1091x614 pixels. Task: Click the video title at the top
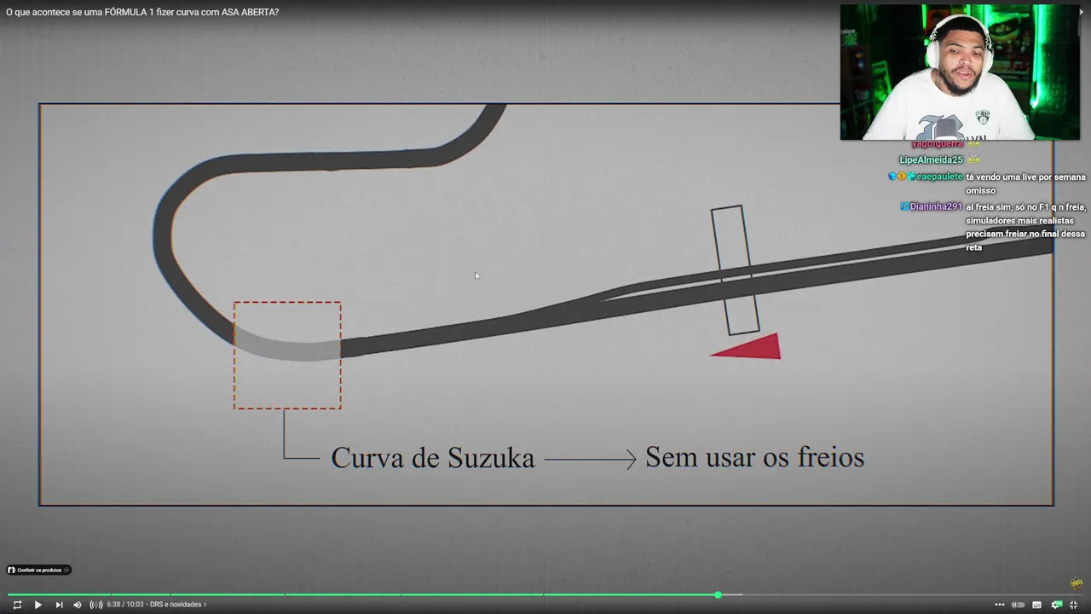(142, 12)
